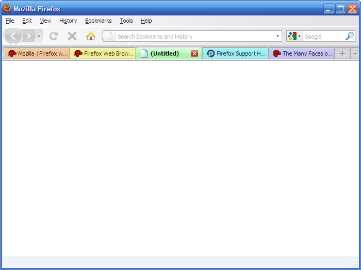
Task: Stop loading with the X button
Action: [72, 36]
